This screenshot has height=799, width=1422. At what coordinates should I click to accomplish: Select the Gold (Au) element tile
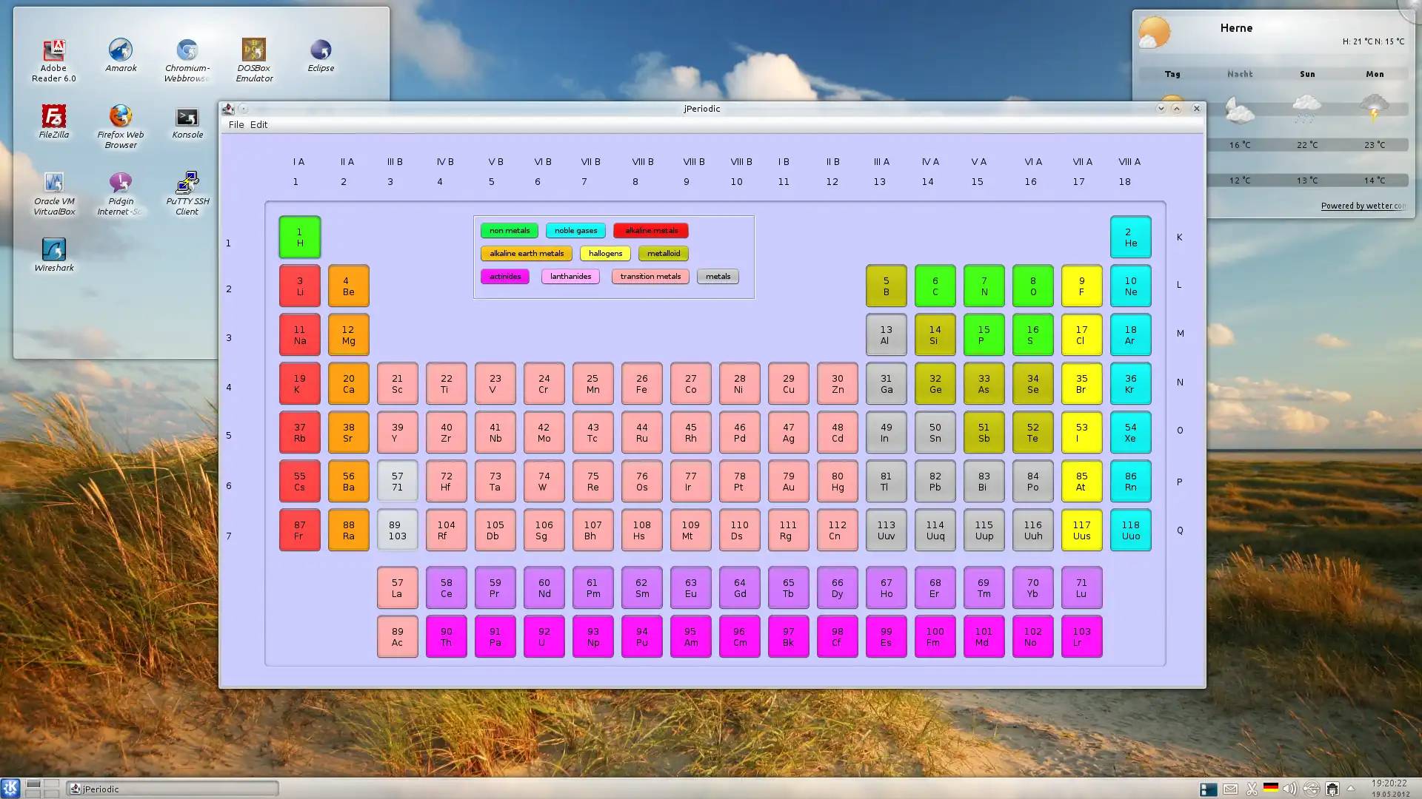tap(788, 481)
